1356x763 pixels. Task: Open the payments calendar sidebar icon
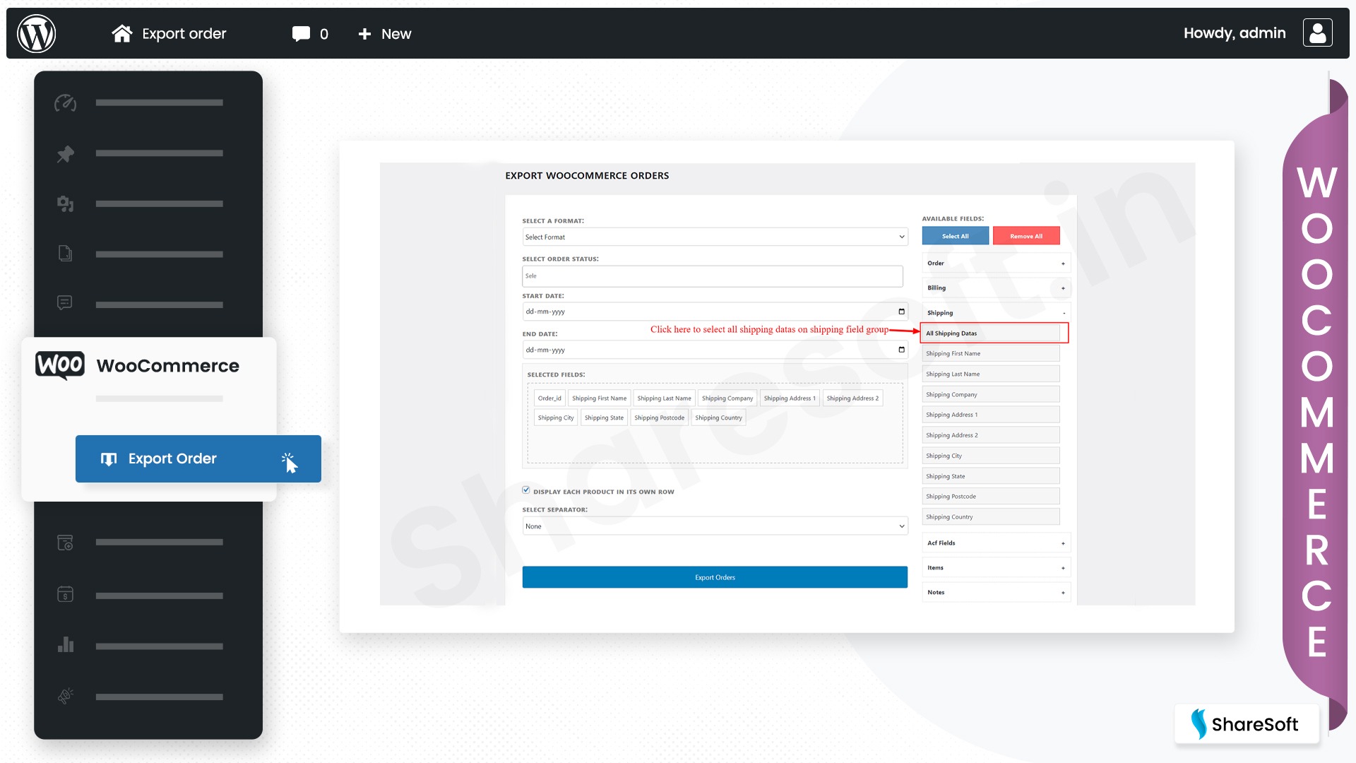point(65,595)
